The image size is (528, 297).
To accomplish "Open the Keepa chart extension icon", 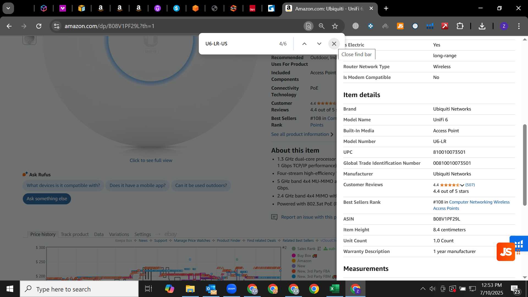I will coord(430,26).
